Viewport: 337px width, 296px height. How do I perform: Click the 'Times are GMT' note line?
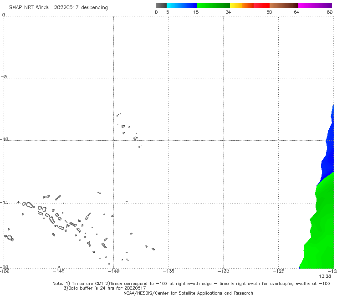pos(191,284)
